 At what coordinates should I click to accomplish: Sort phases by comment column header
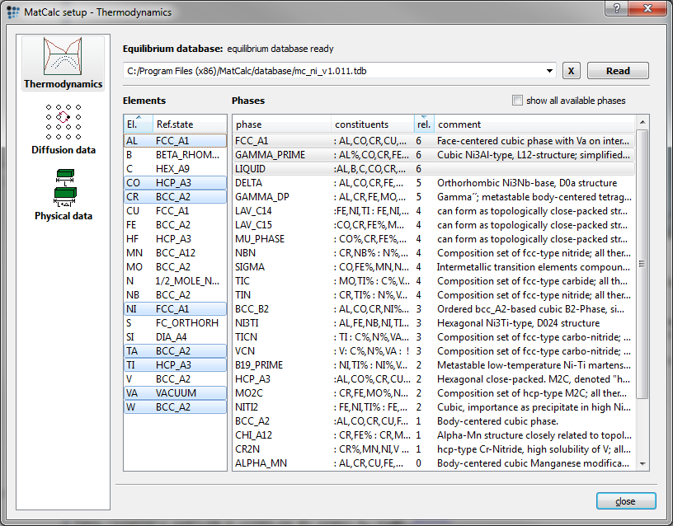[x=534, y=124]
